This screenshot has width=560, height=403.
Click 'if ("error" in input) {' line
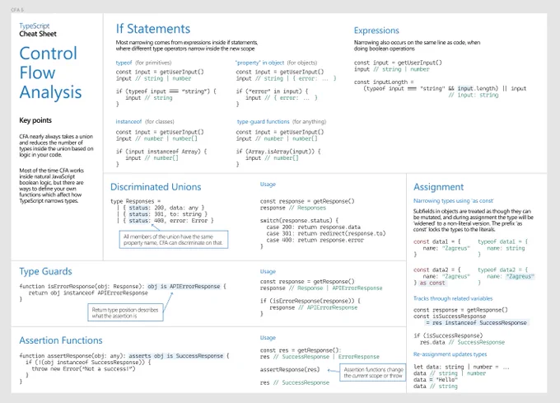tap(272, 91)
